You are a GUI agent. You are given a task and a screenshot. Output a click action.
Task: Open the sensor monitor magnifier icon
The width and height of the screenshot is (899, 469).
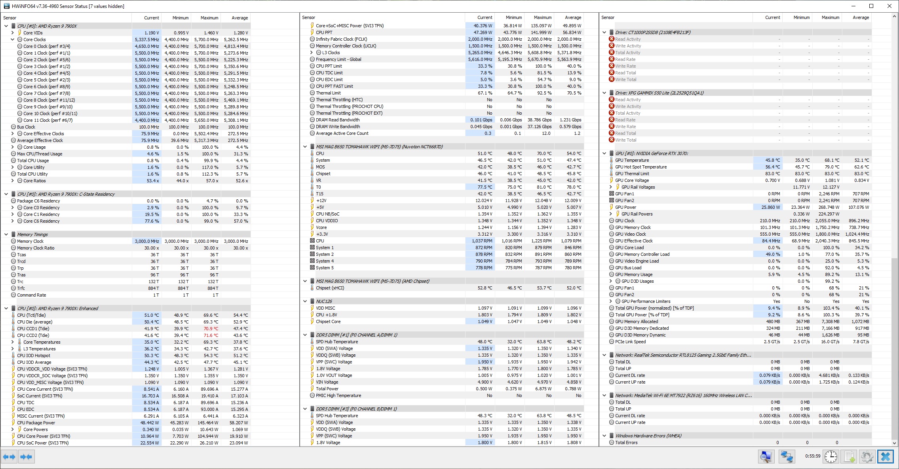click(x=766, y=457)
